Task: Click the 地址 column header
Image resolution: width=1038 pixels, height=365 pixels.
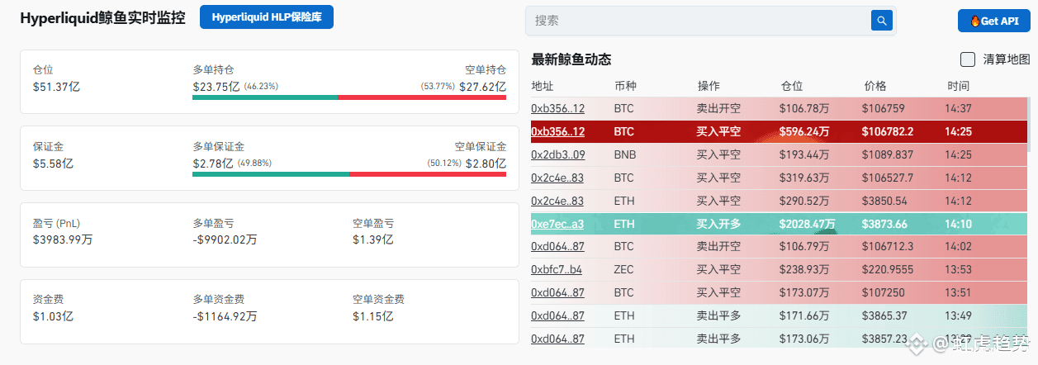Action: (x=543, y=86)
